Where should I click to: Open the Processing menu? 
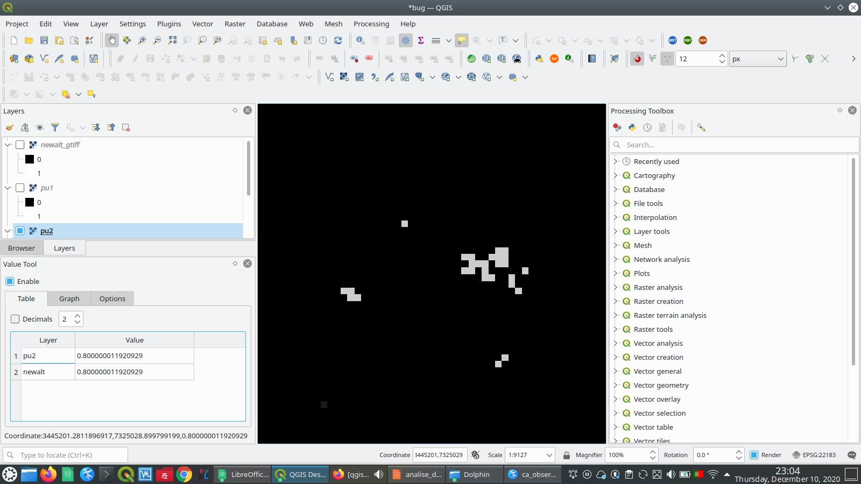371,24
